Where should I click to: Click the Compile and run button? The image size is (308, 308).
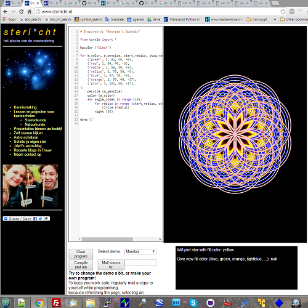(x=81, y=265)
